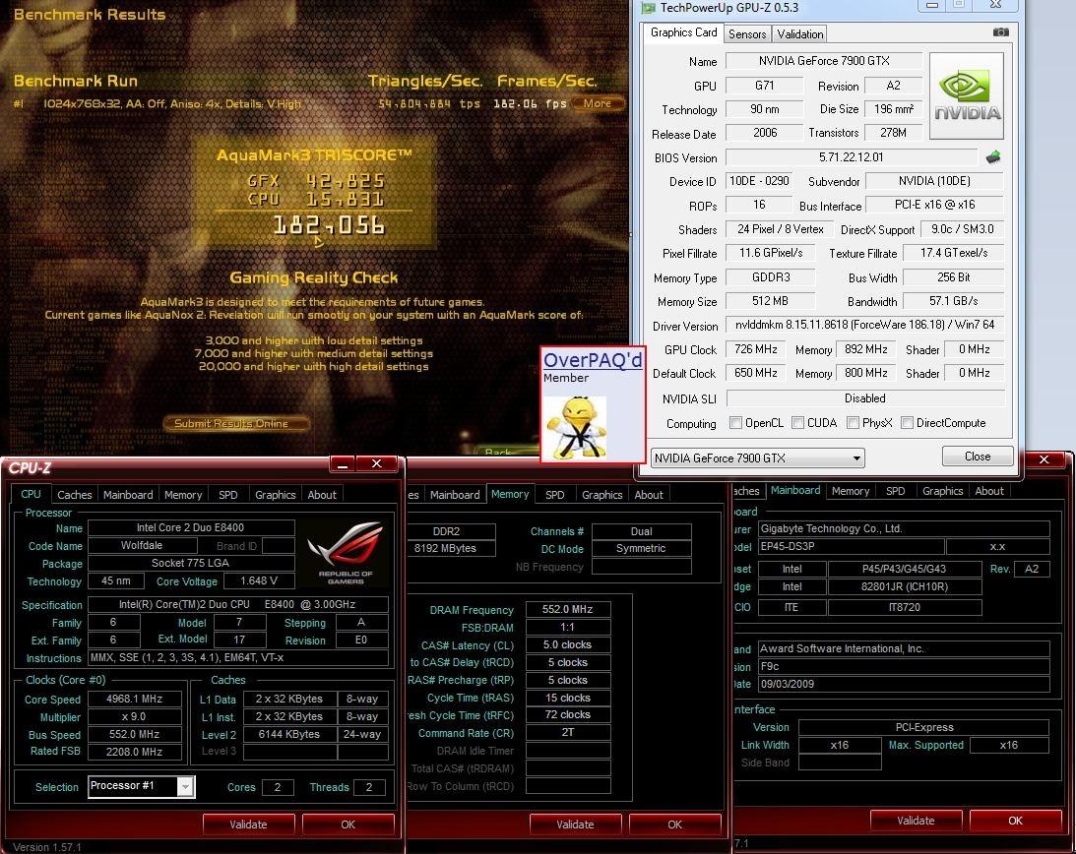1076x854 pixels.
Task: Select the CPU tab in left CPU-Z window
Action: tap(31, 494)
